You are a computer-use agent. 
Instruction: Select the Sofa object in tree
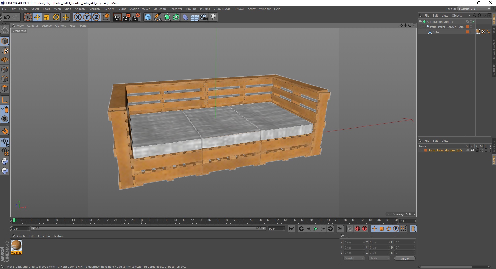436,32
